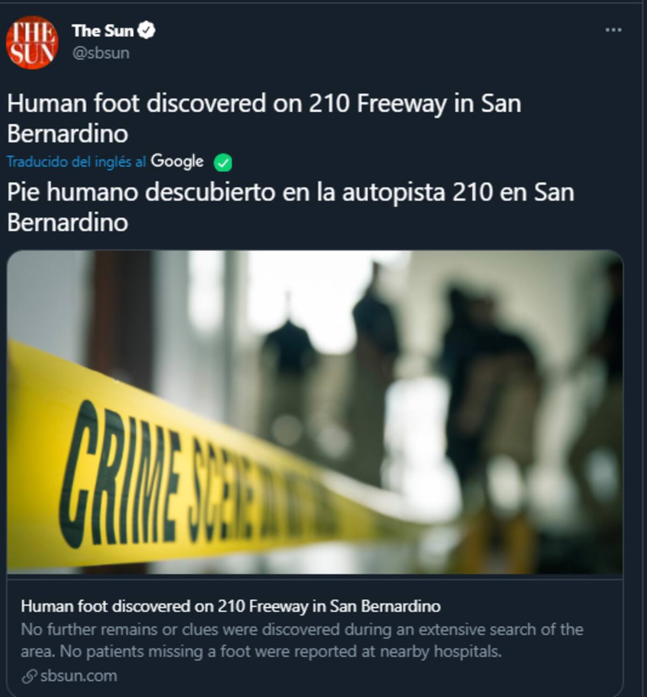This screenshot has height=697, width=647.
Task: Open the three-dot more options menu
Action: [x=613, y=30]
